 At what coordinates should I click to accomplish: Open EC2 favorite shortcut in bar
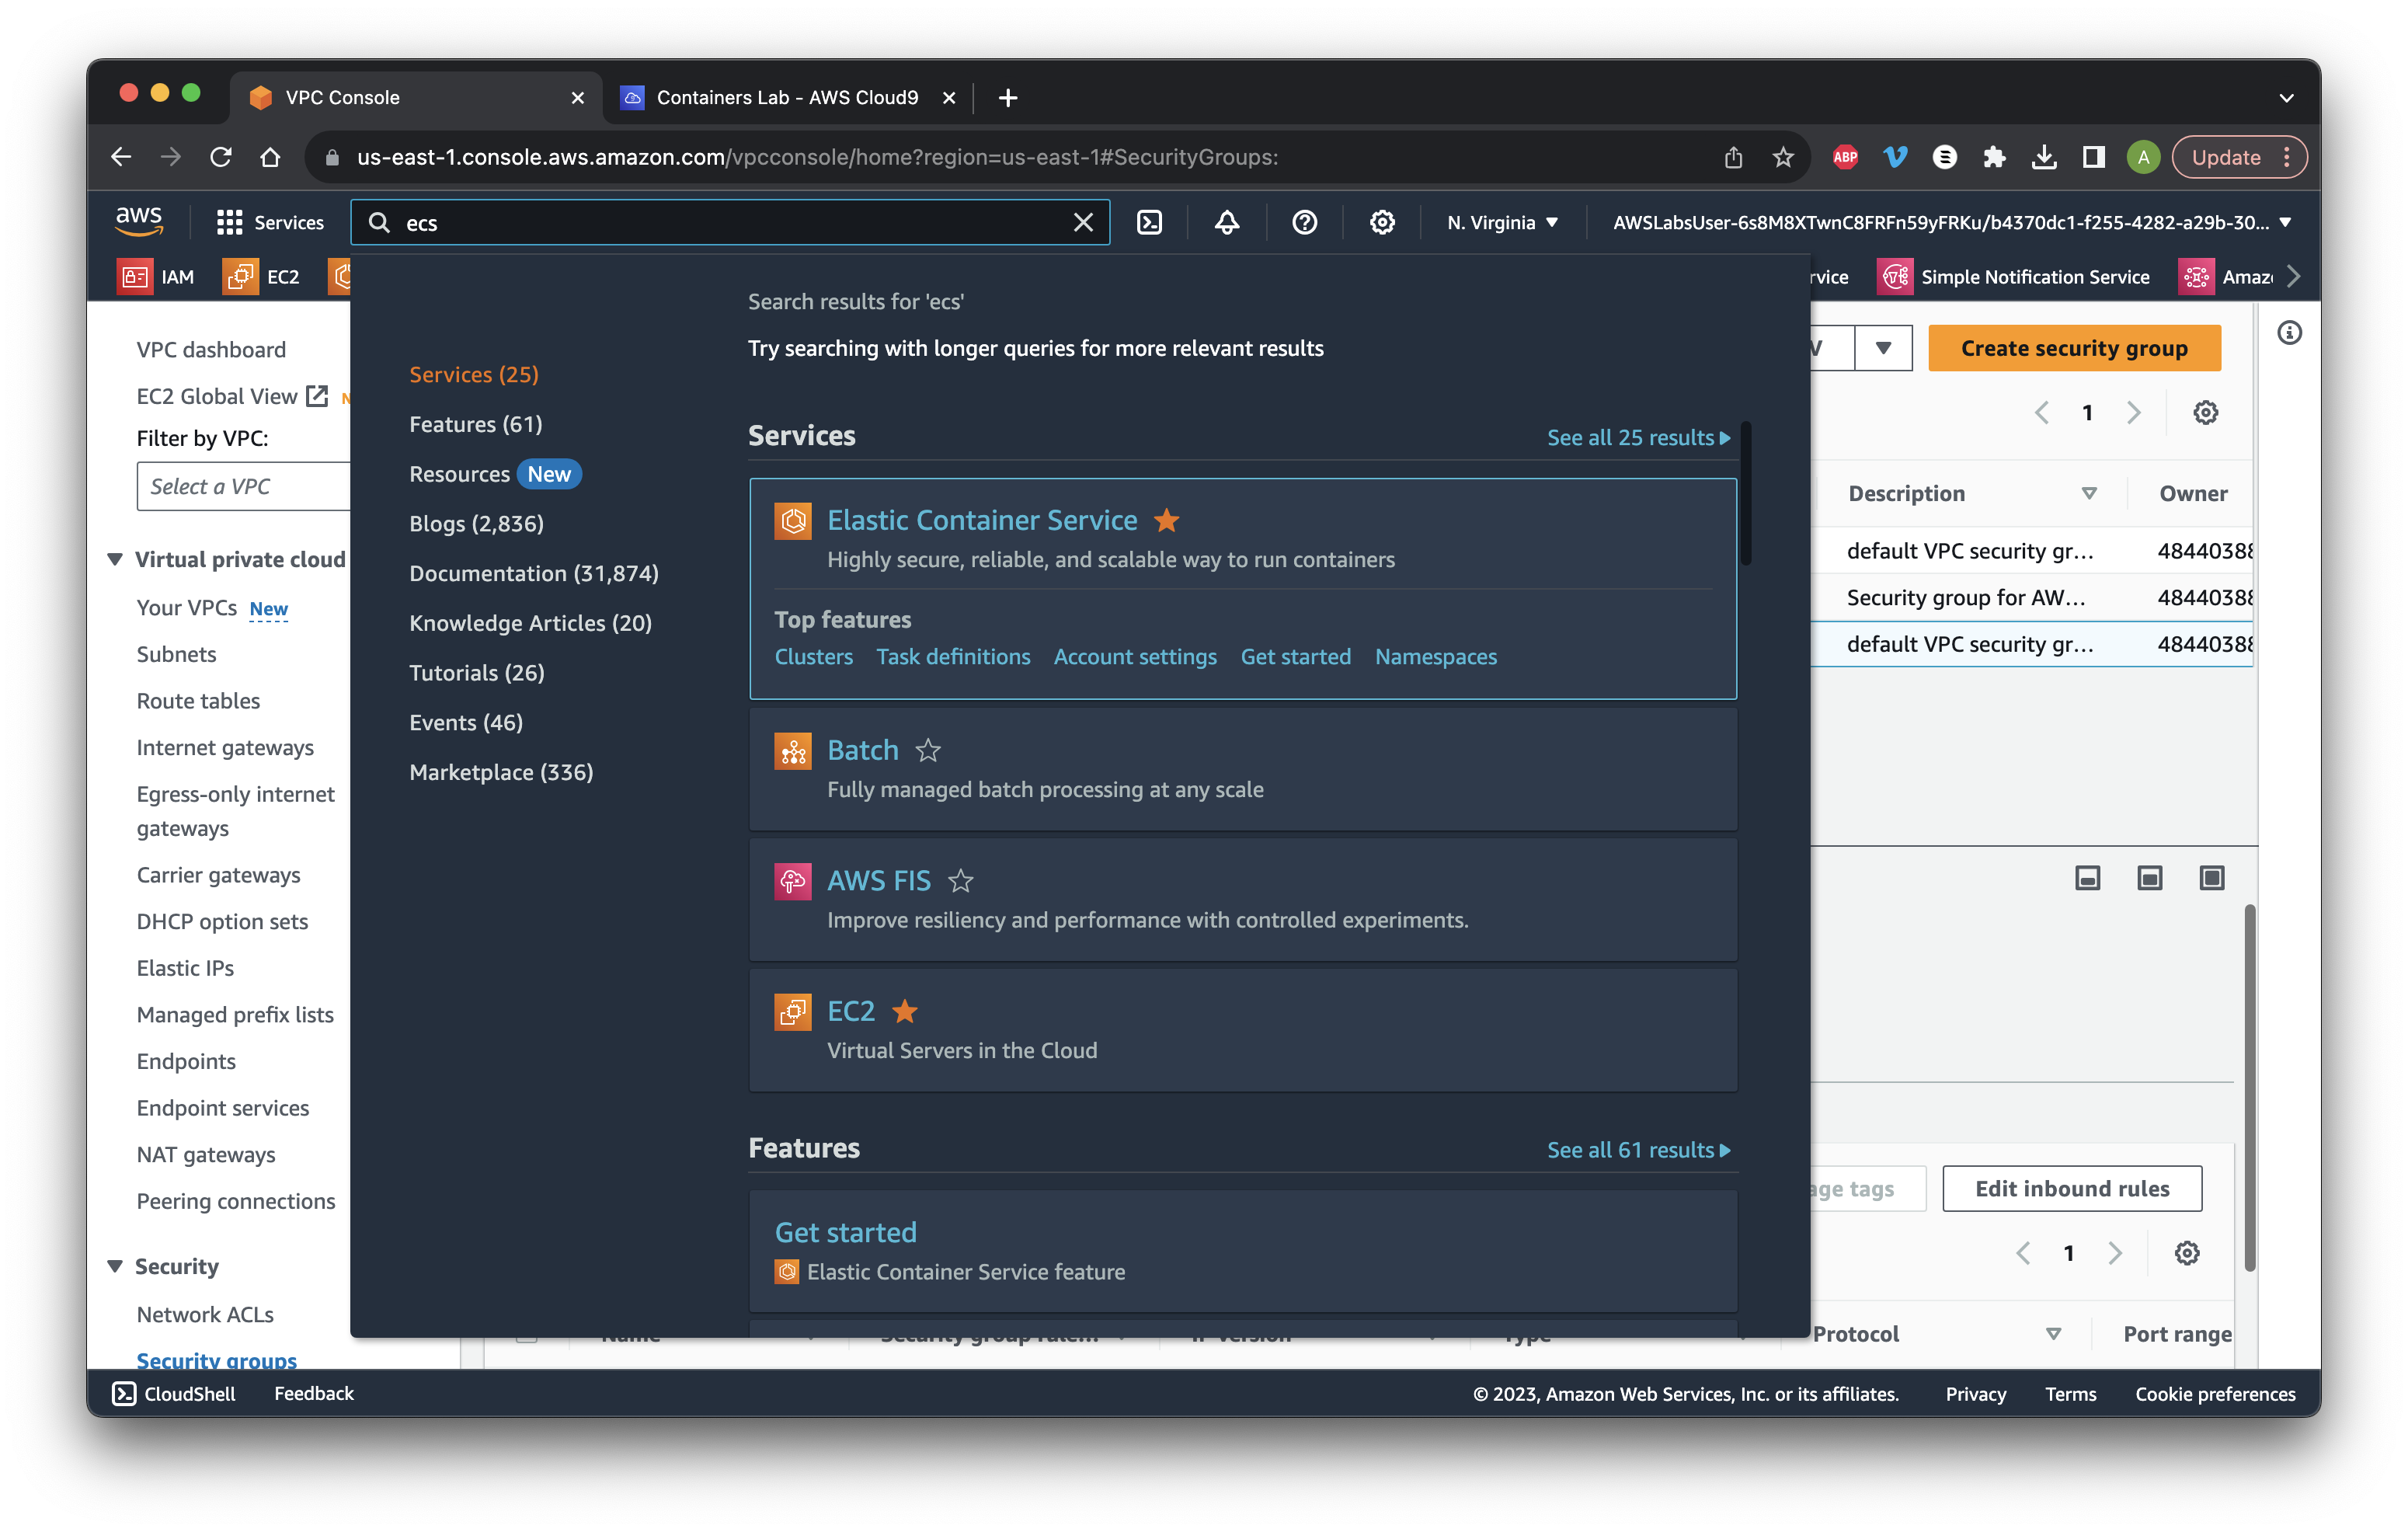point(261,277)
